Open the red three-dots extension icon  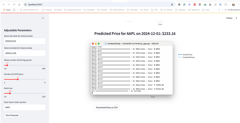click(195, 4)
